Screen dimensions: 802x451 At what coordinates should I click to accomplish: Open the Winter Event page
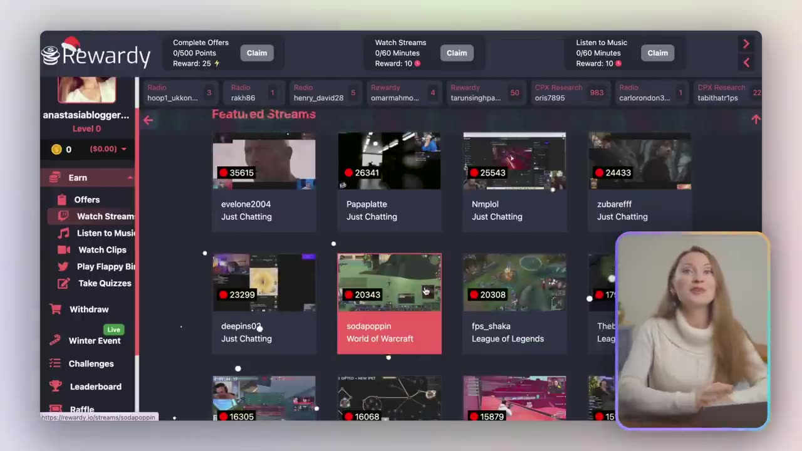(95, 341)
